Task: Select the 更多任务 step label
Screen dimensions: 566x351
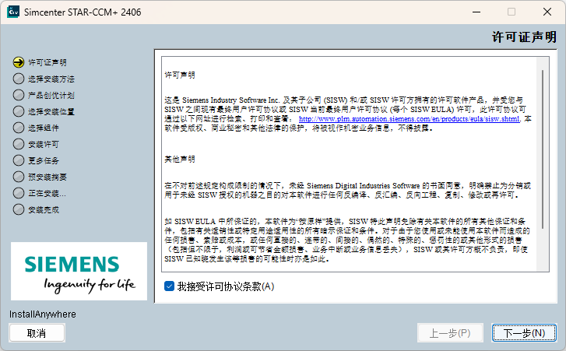Action: coord(44,160)
